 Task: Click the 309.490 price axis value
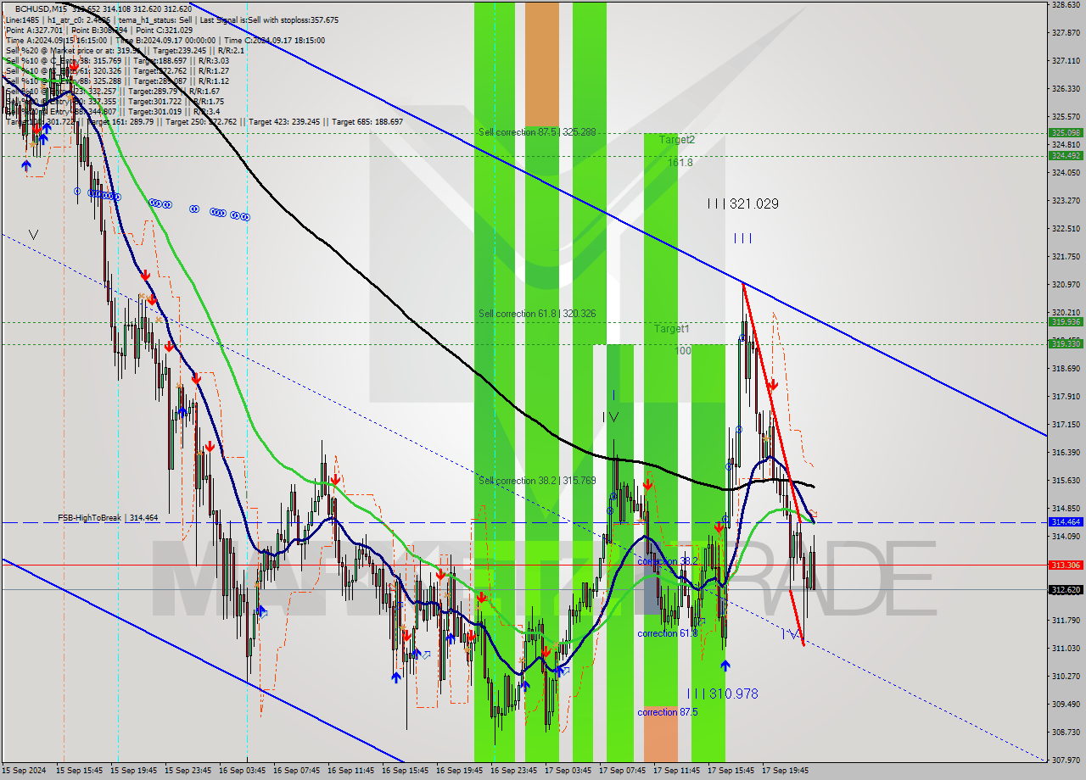(x=1066, y=705)
